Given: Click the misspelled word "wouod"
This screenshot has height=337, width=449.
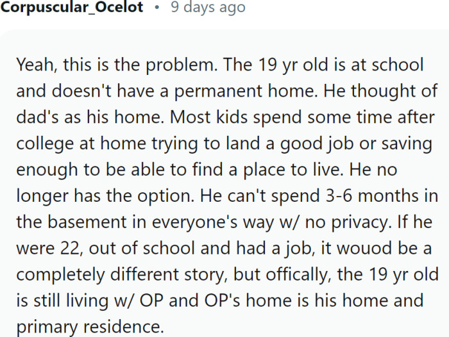Looking at the screenshot, I should pyautogui.click(x=364, y=249).
